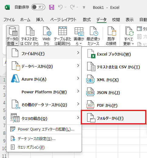This screenshot has width=147, height=158.
Task: Click the すべて更新 refresh icon
Action: [x=129, y=31]
